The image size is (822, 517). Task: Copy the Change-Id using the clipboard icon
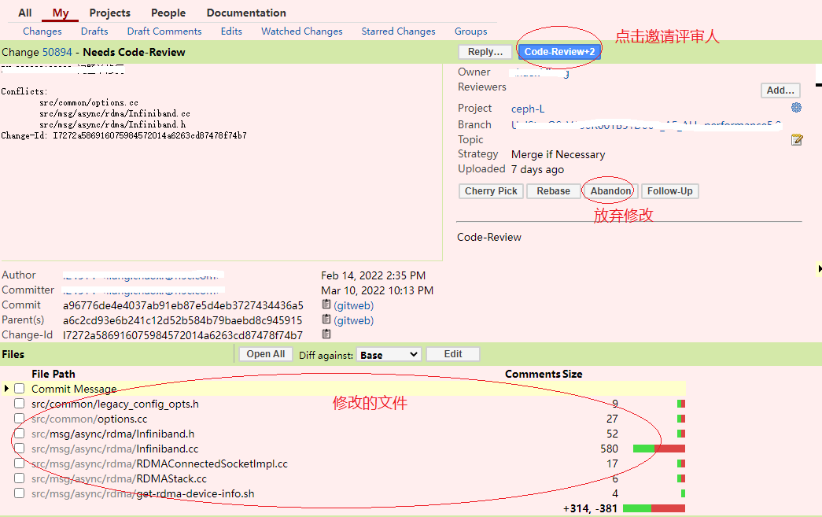[326, 334]
